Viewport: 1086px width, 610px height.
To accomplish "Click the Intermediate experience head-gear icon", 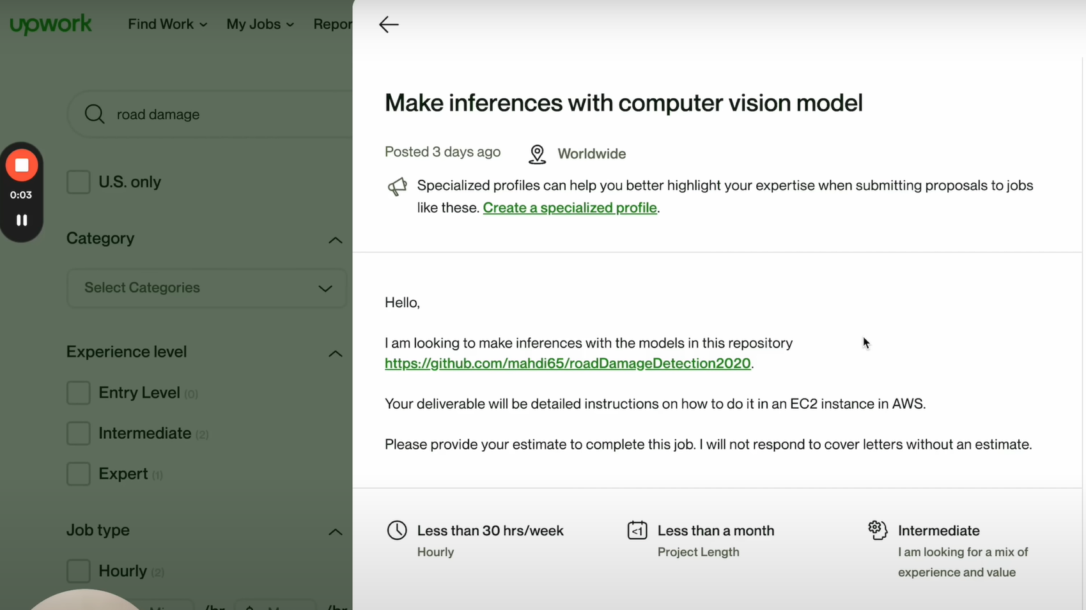I will click(x=878, y=530).
